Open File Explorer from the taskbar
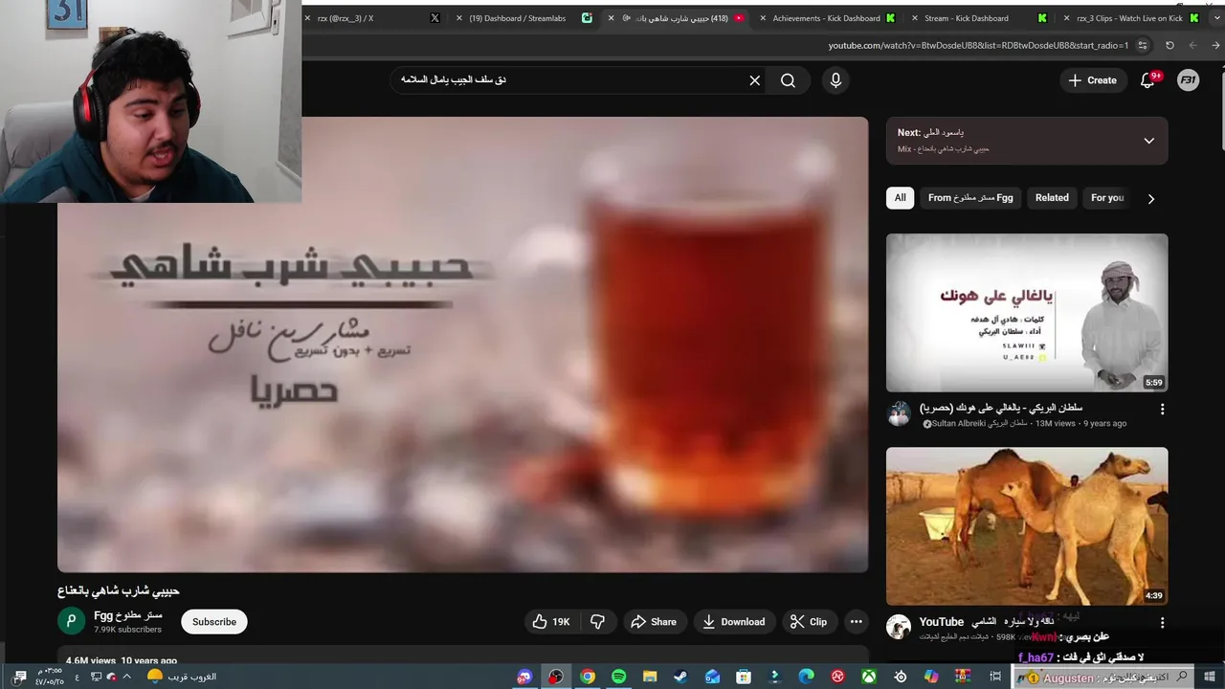The image size is (1225, 689). [650, 677]
